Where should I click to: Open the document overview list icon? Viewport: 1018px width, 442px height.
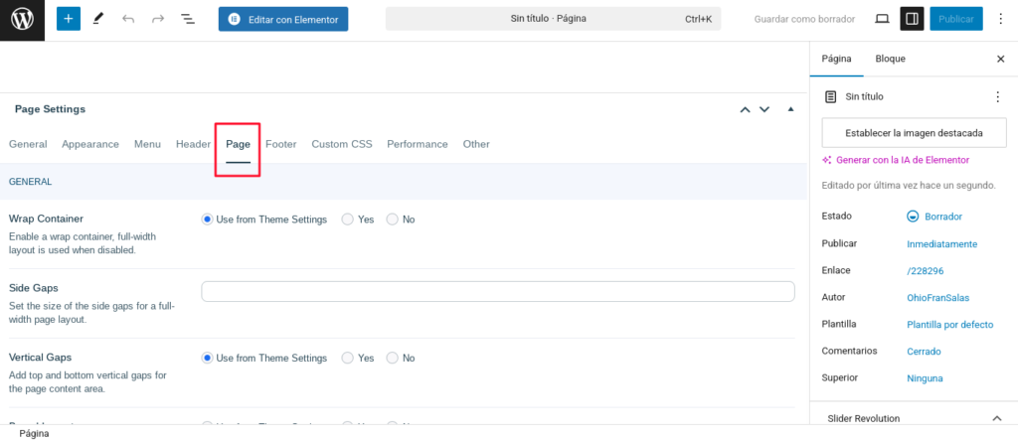pos(188,19)
